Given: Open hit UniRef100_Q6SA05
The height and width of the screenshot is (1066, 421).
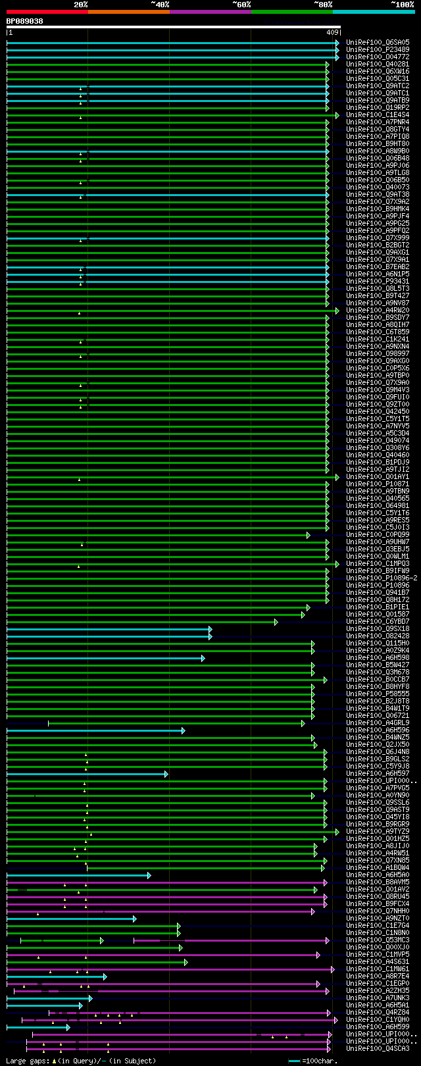Looking at the screenshot, I should click(378, 43).
